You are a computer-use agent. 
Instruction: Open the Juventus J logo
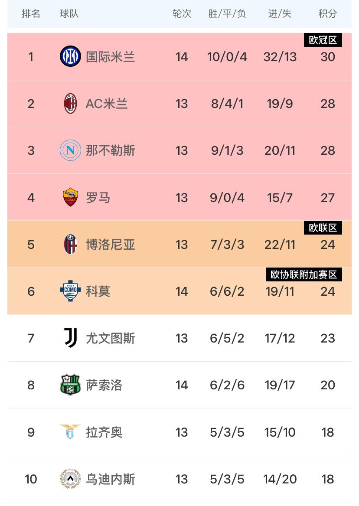70,338
